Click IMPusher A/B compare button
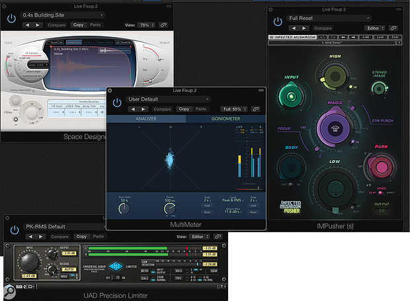This screenshot has height=301, width=410. pyautogui.click(x=366, y=37)
